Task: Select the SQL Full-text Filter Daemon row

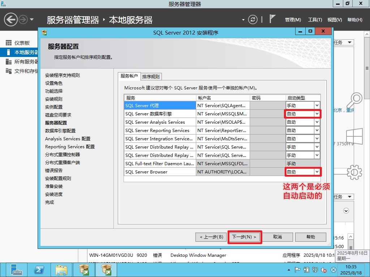Action: pyautogui.click(x=160, y=163)
